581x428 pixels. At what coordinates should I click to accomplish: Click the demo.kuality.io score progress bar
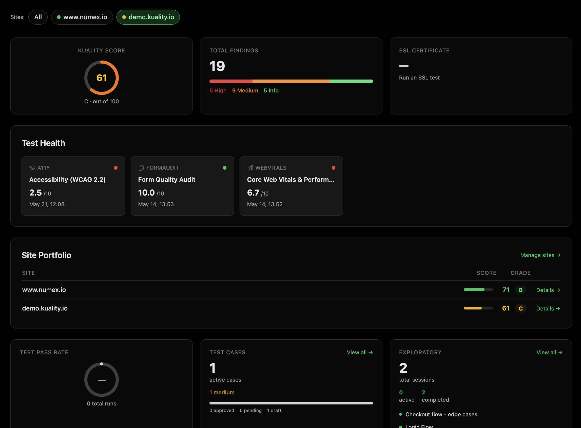(x=478, y=308)
